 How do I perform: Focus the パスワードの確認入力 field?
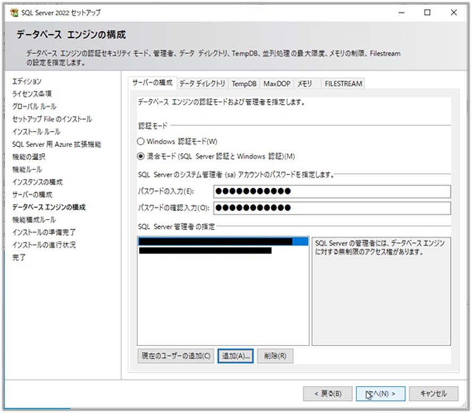point(332,208)
